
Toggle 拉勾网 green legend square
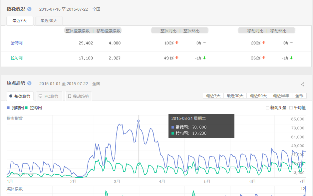[26, 108]
